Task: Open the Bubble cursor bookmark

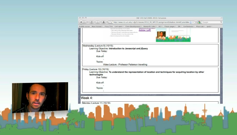Action: [x=84, y=26]
